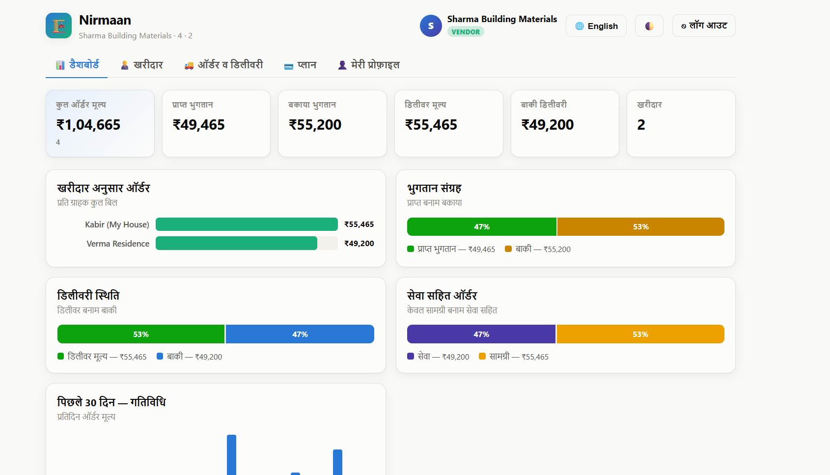Click the person icon beside खरीदार

click(125, 65)
